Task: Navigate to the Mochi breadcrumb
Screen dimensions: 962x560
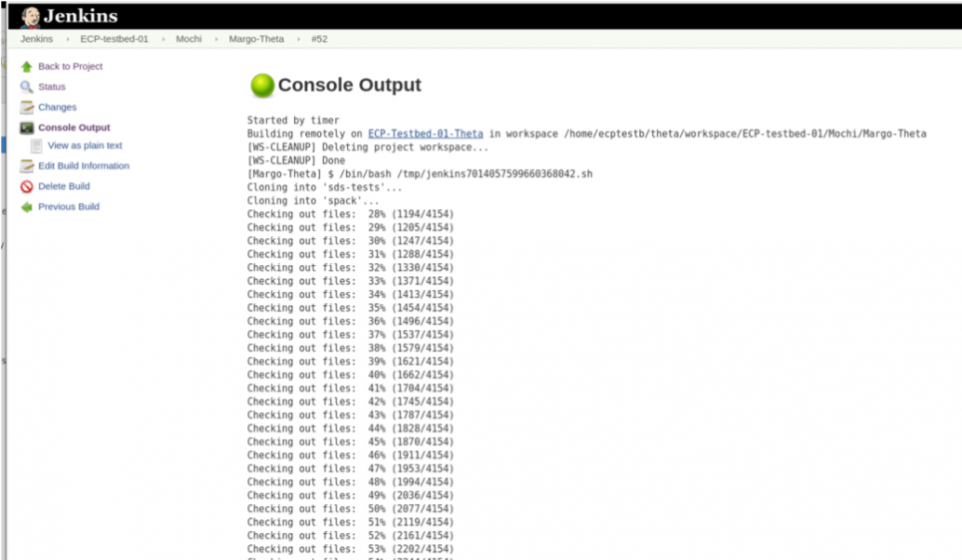Action: pyautogui.click(x=188, y=39)
